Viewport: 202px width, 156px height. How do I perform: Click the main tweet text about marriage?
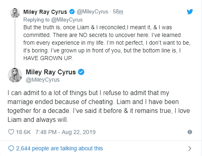coord(99,106)
